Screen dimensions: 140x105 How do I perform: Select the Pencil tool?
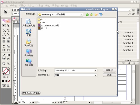click(x=4, y=34)
